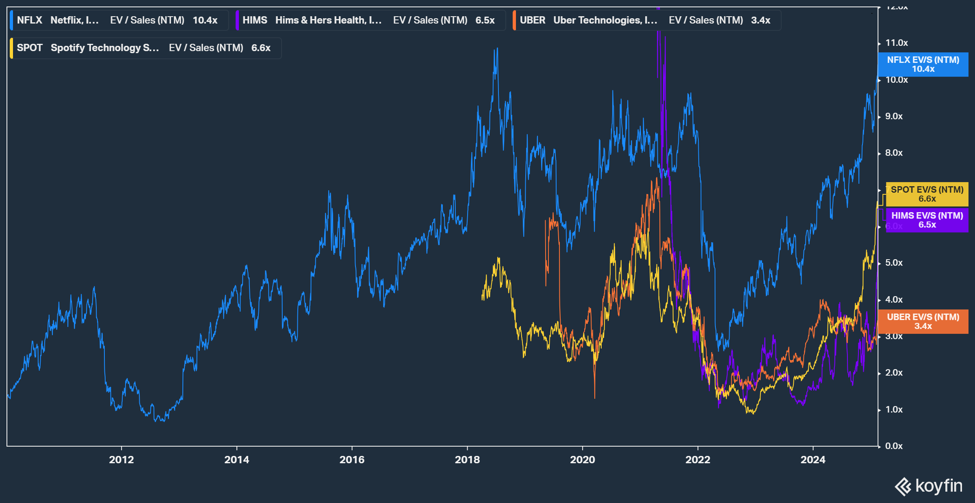Viewport: 975px width, 503px height.
Task: Click the SPOT value 6.6x in legend
Action: 261,48
